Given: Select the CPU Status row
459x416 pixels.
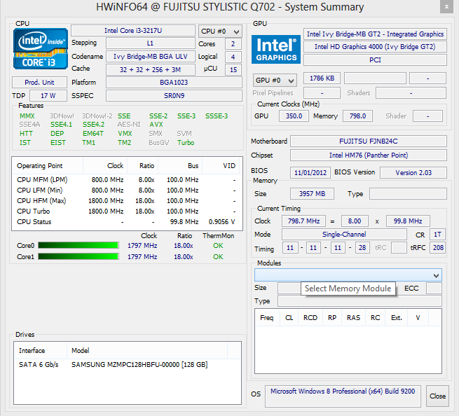Looking at the screenshot, I should 126,222.
